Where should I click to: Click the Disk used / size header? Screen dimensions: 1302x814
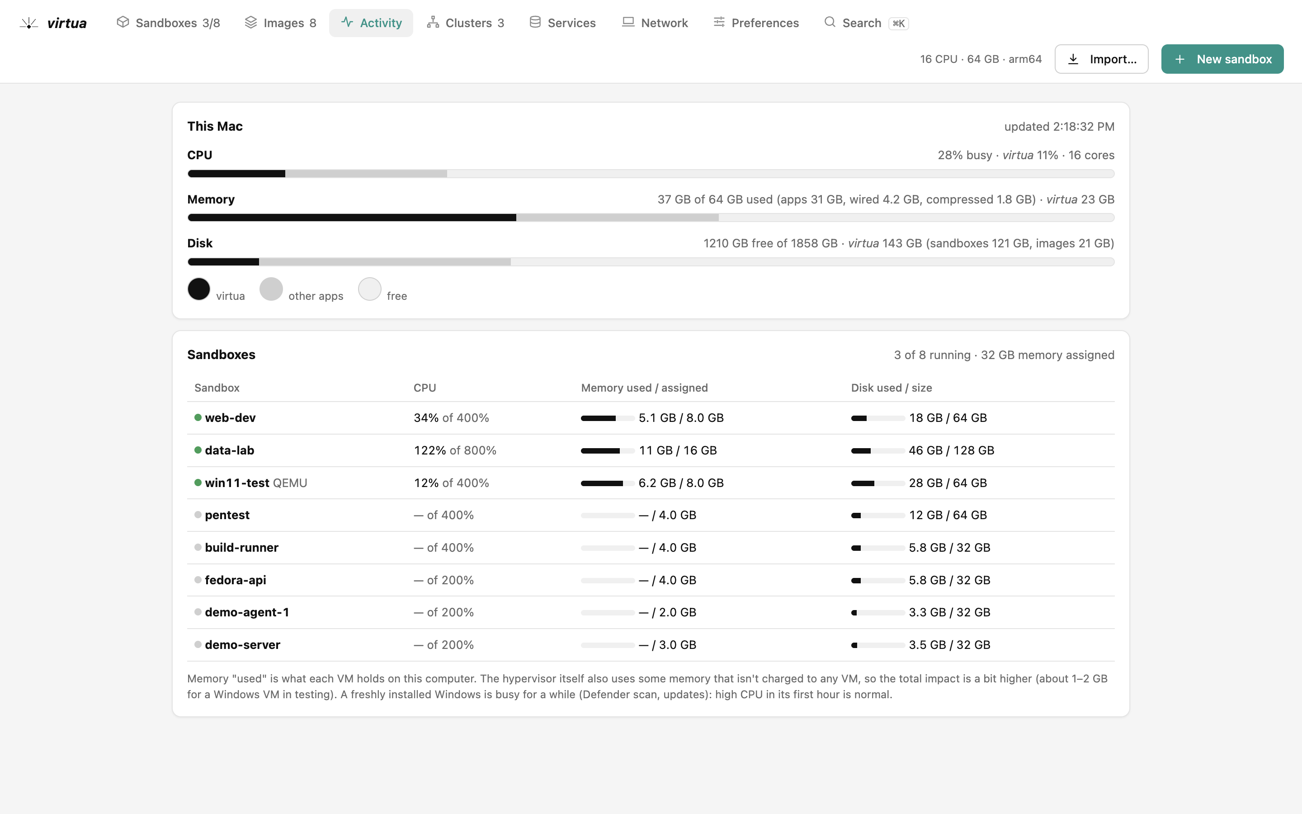pos(891,388)
